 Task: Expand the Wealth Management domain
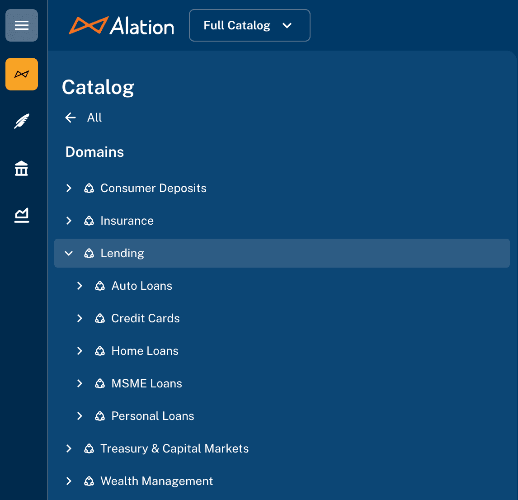[69, 481]
